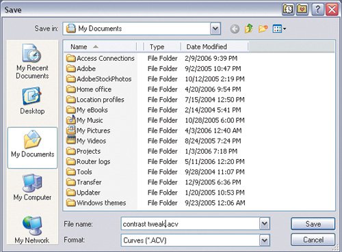This screenshot has width=342, height=252.
Task: Click the Location profiles folder name
Action: tap(101, 100)
